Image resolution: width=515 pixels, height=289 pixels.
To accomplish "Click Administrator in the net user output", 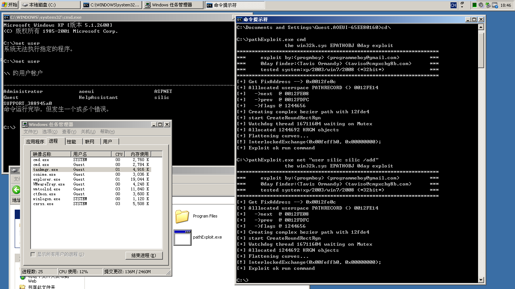I will tap(23, 91).
